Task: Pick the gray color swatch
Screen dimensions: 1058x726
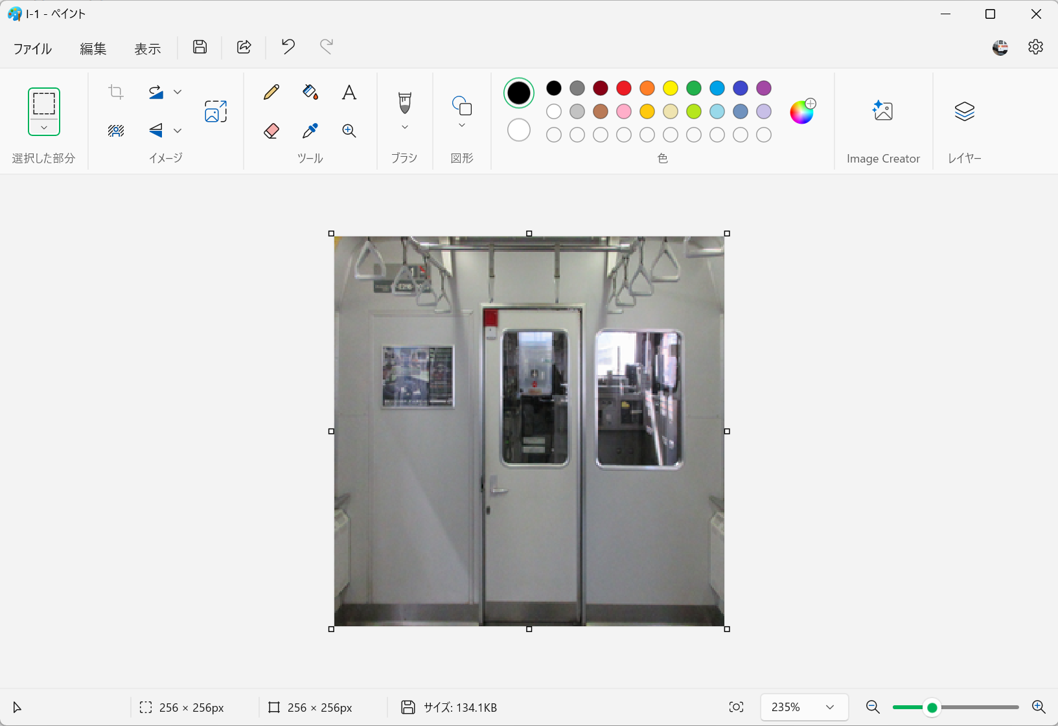Action: (577, 88)
